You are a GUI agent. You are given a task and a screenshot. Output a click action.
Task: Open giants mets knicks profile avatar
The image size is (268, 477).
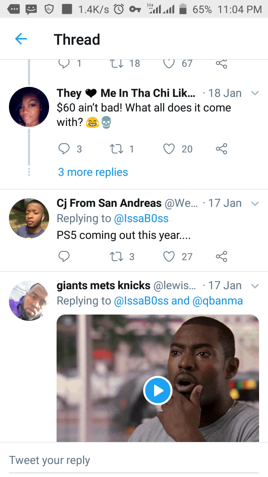(x=29, y=301)
